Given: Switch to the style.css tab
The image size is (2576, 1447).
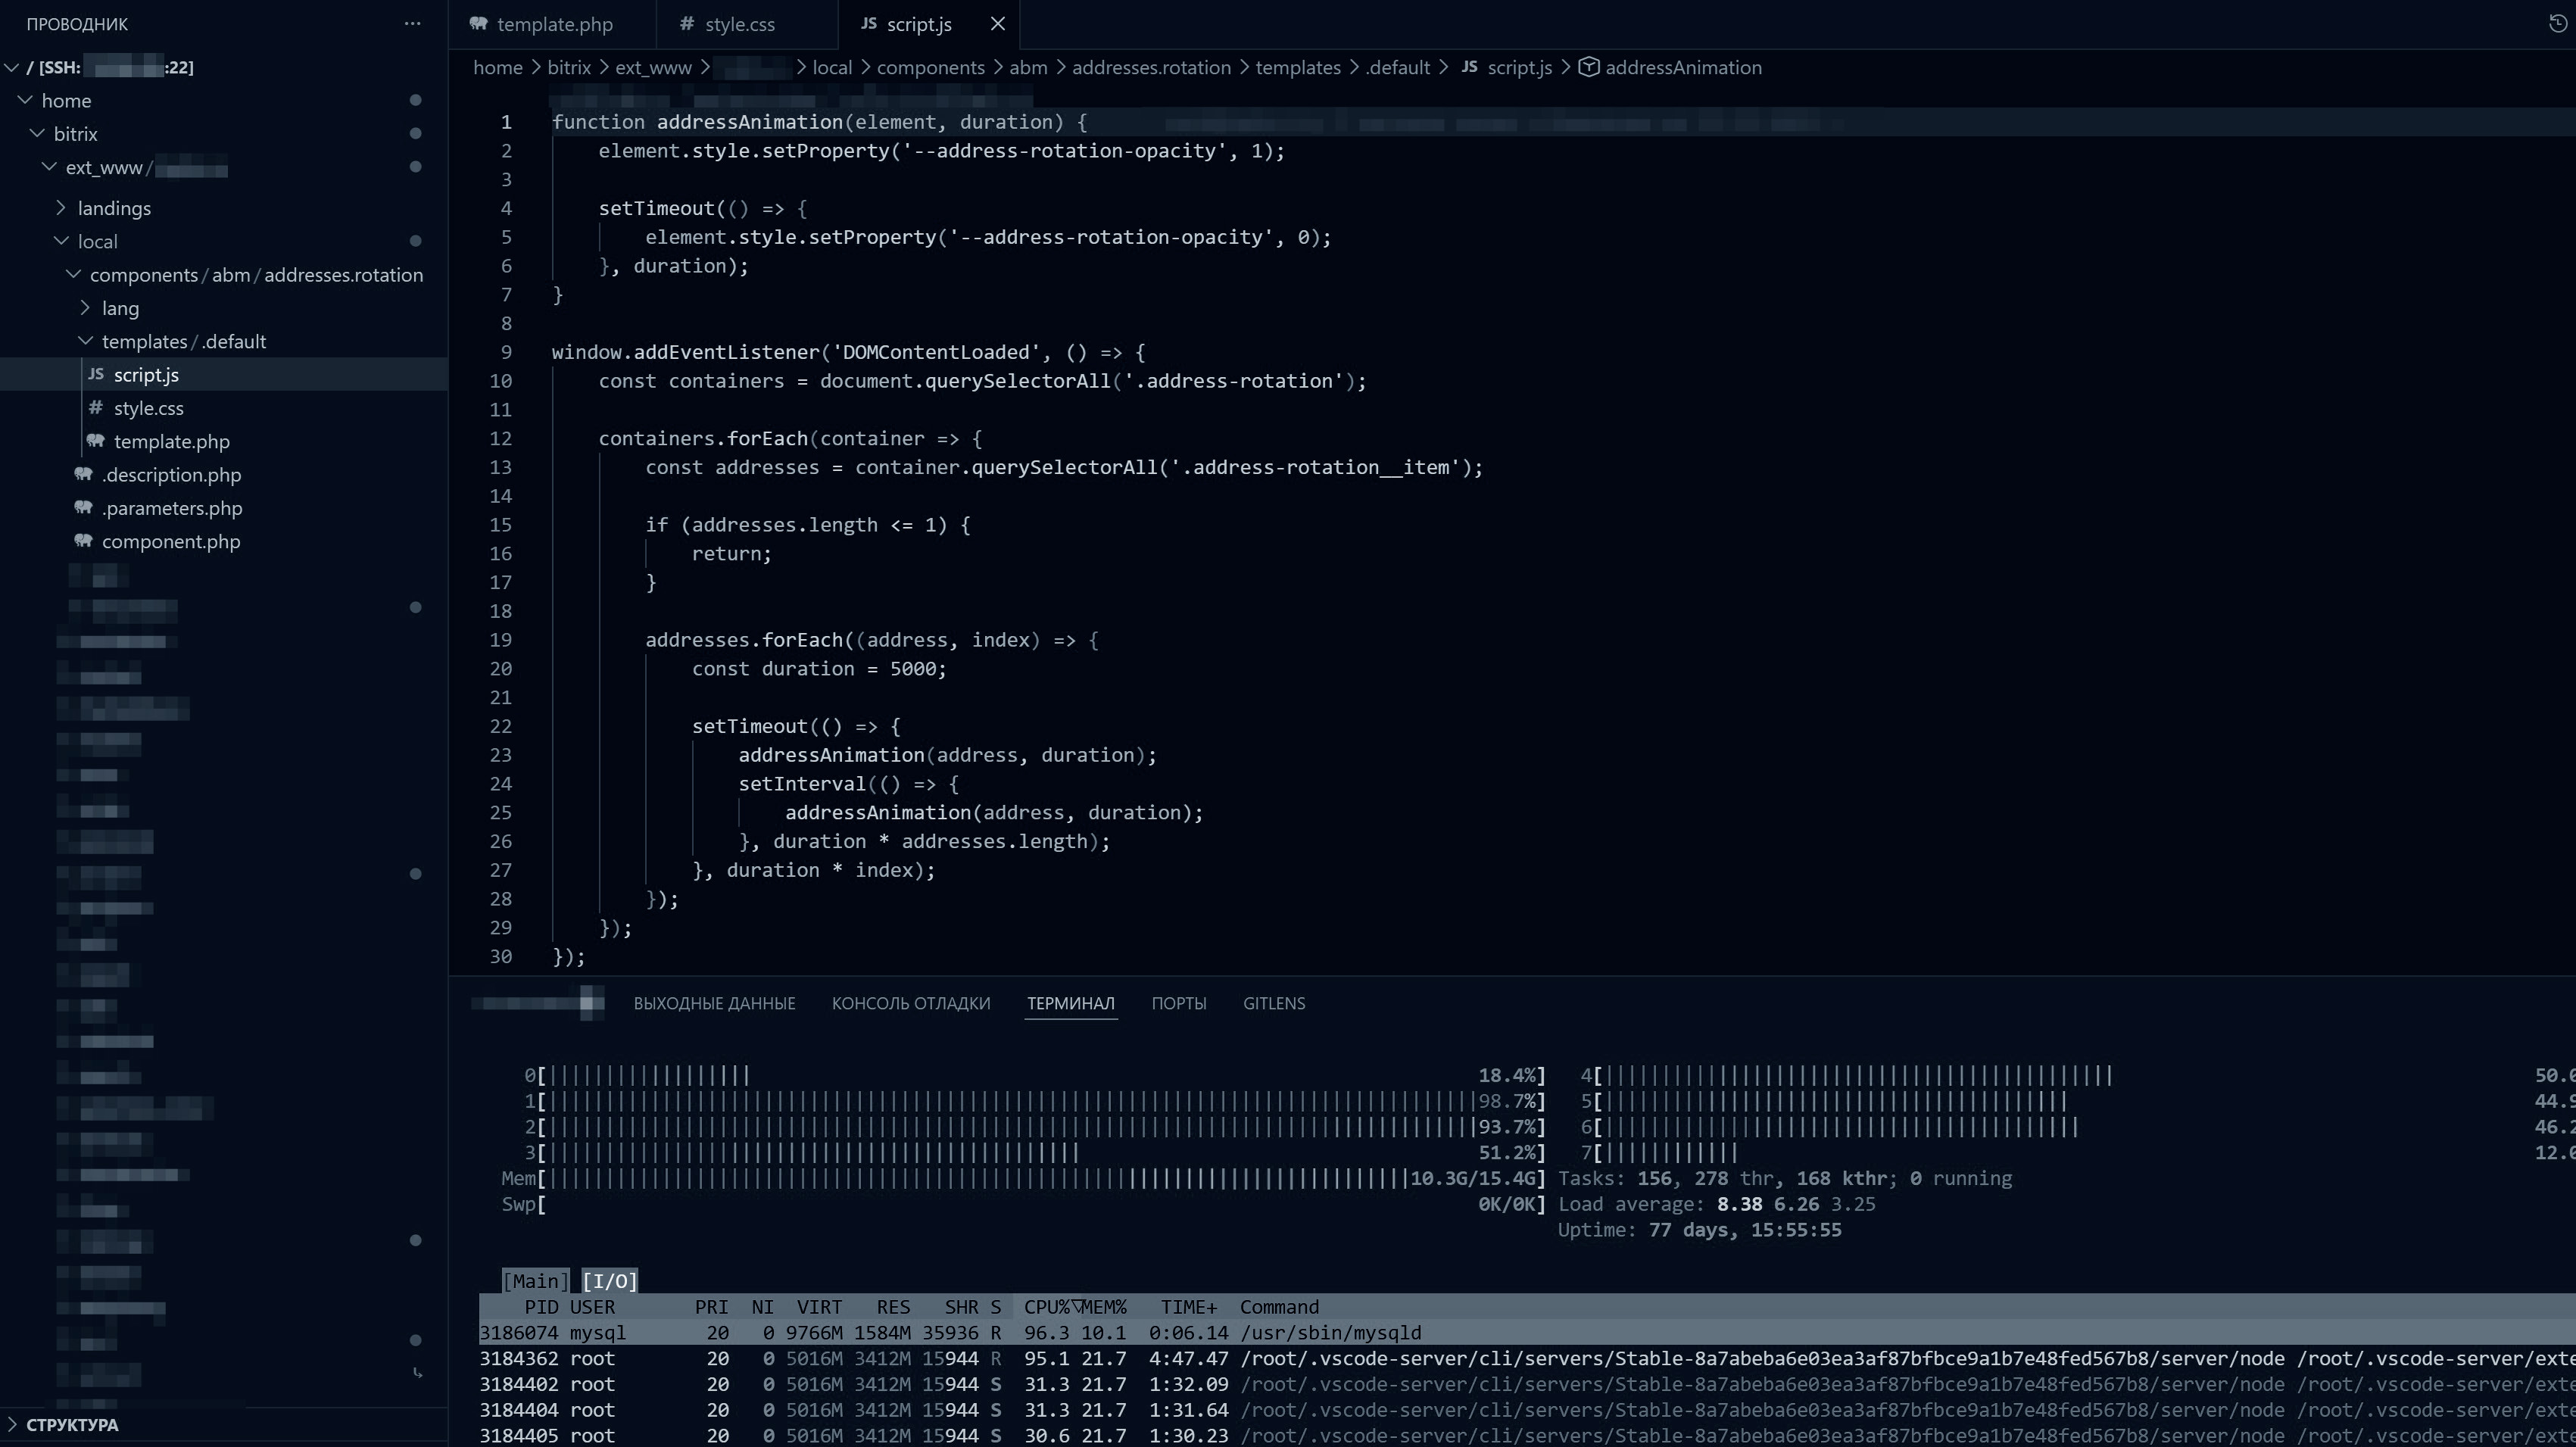Looking at the screenshot, I should pos(740,24).
